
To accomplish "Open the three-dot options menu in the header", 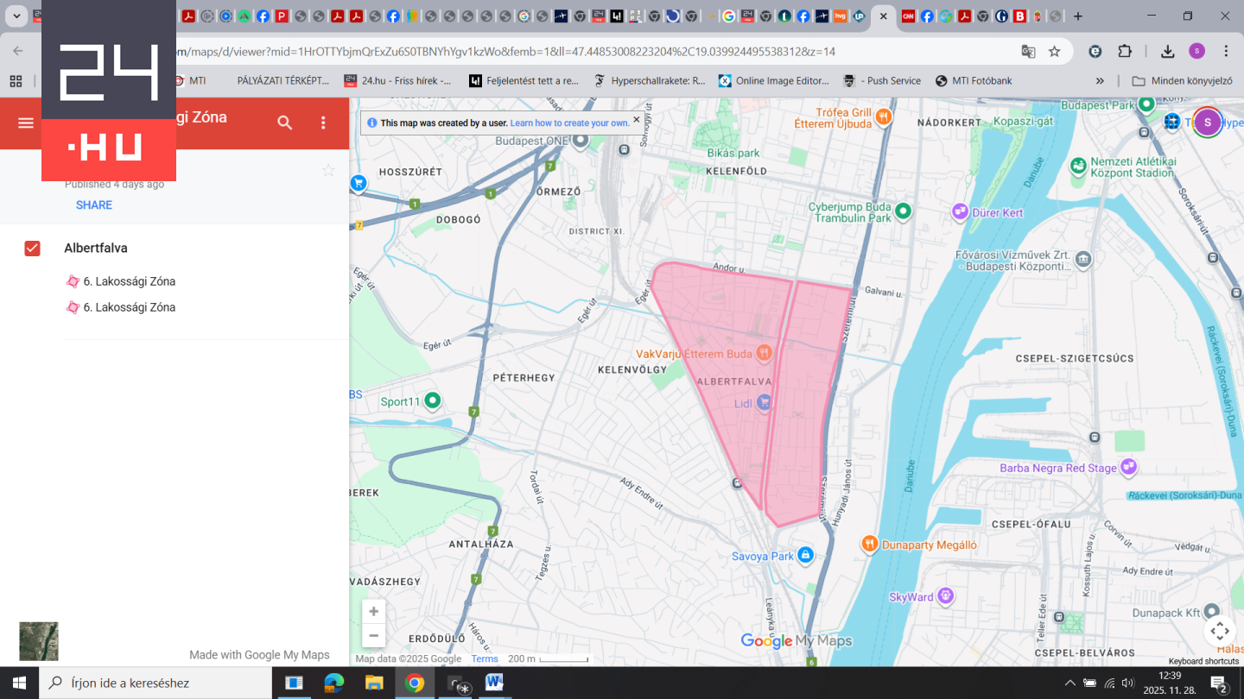I will point(323,123).
